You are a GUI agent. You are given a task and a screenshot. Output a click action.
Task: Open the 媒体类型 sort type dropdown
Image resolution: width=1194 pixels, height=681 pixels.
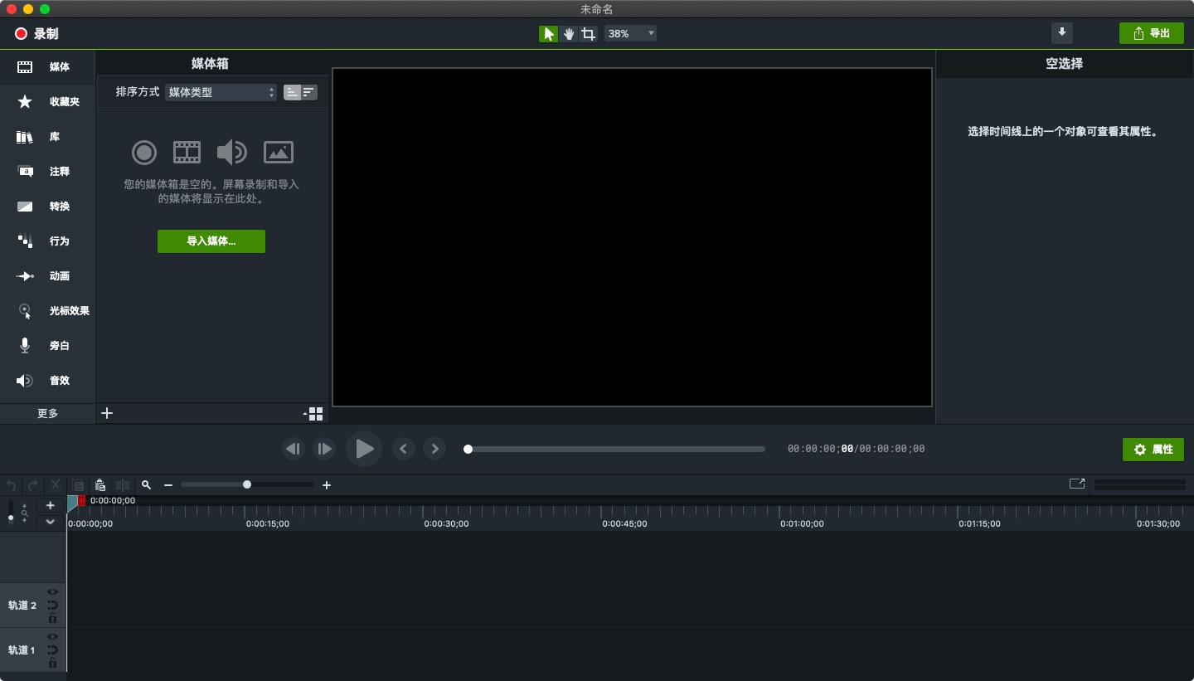tap(221, 92)
